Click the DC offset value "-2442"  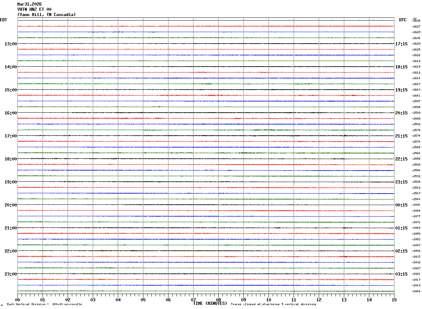click(416, 251)
